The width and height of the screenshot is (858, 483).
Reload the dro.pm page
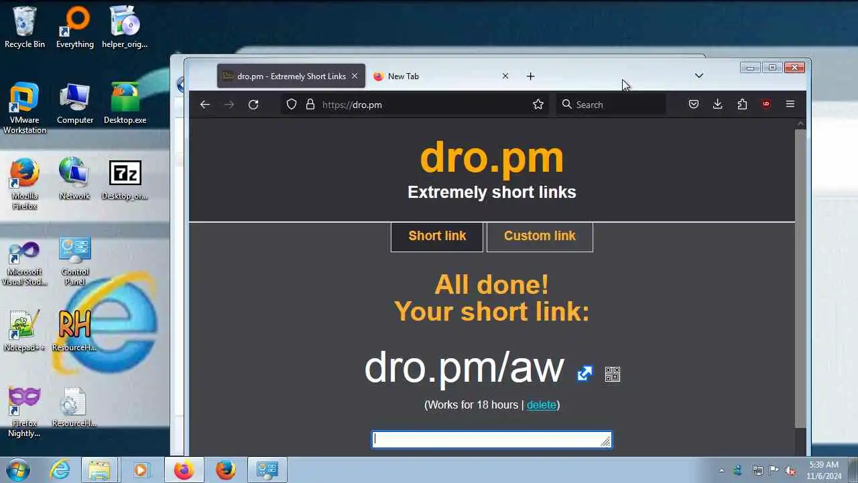click(x=253, y=105)
